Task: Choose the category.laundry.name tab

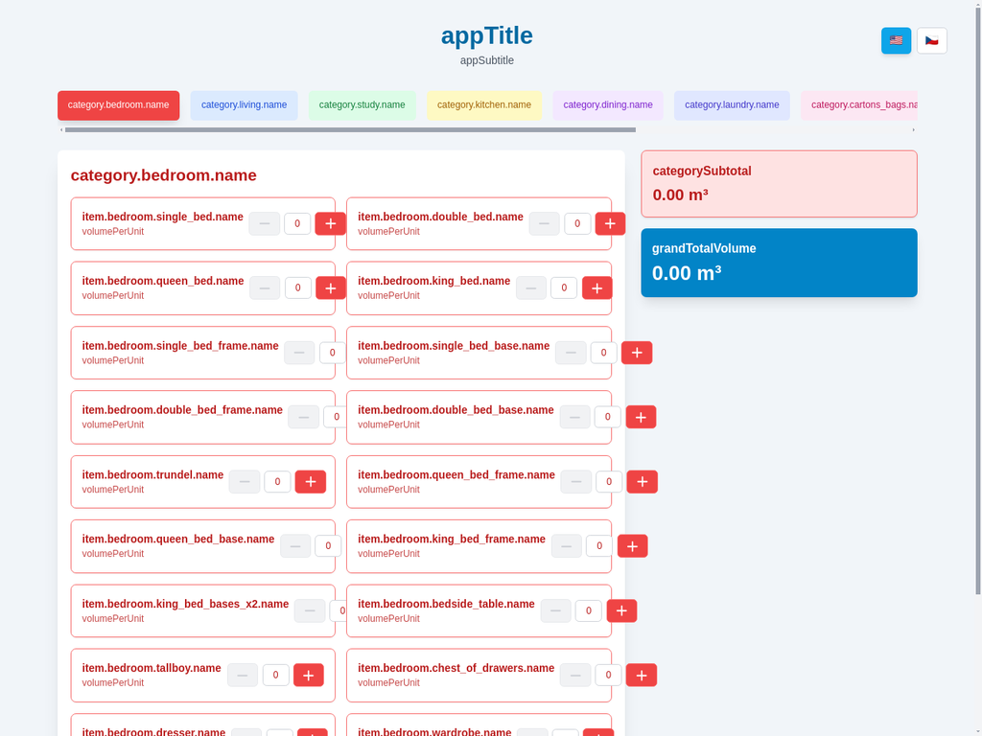Action: (731, 105)
